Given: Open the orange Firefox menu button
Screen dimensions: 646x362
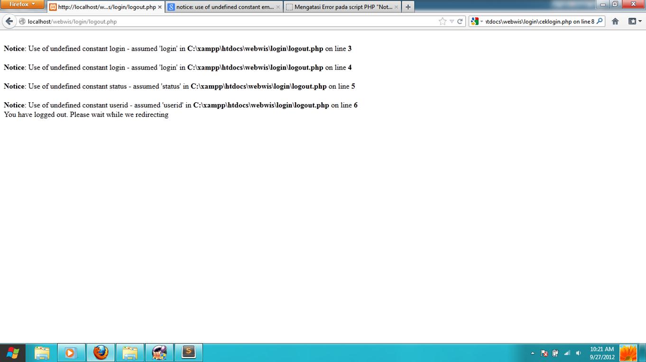Looking at the screenshot, I should coord(22,4).
